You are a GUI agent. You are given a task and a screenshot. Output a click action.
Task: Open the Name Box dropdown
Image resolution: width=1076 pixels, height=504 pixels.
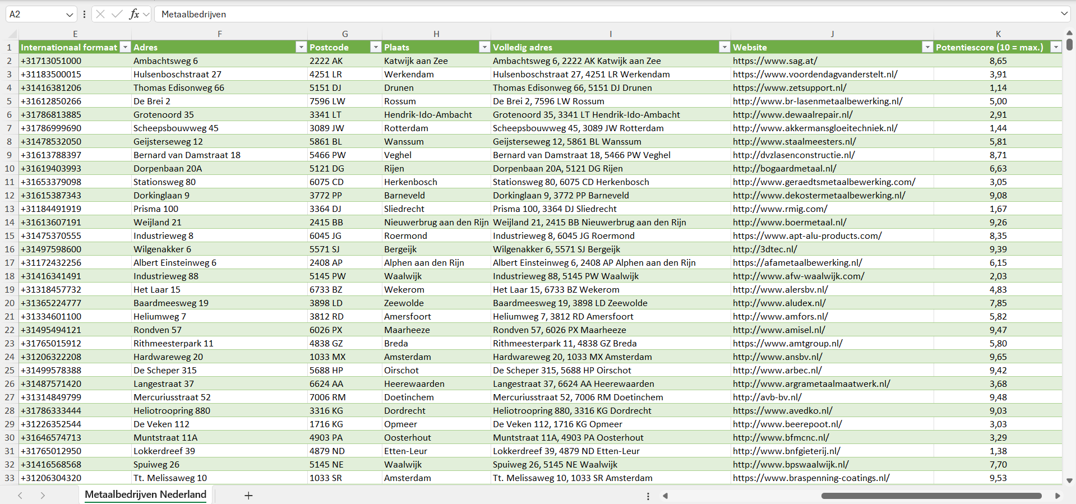pos(70,15)
